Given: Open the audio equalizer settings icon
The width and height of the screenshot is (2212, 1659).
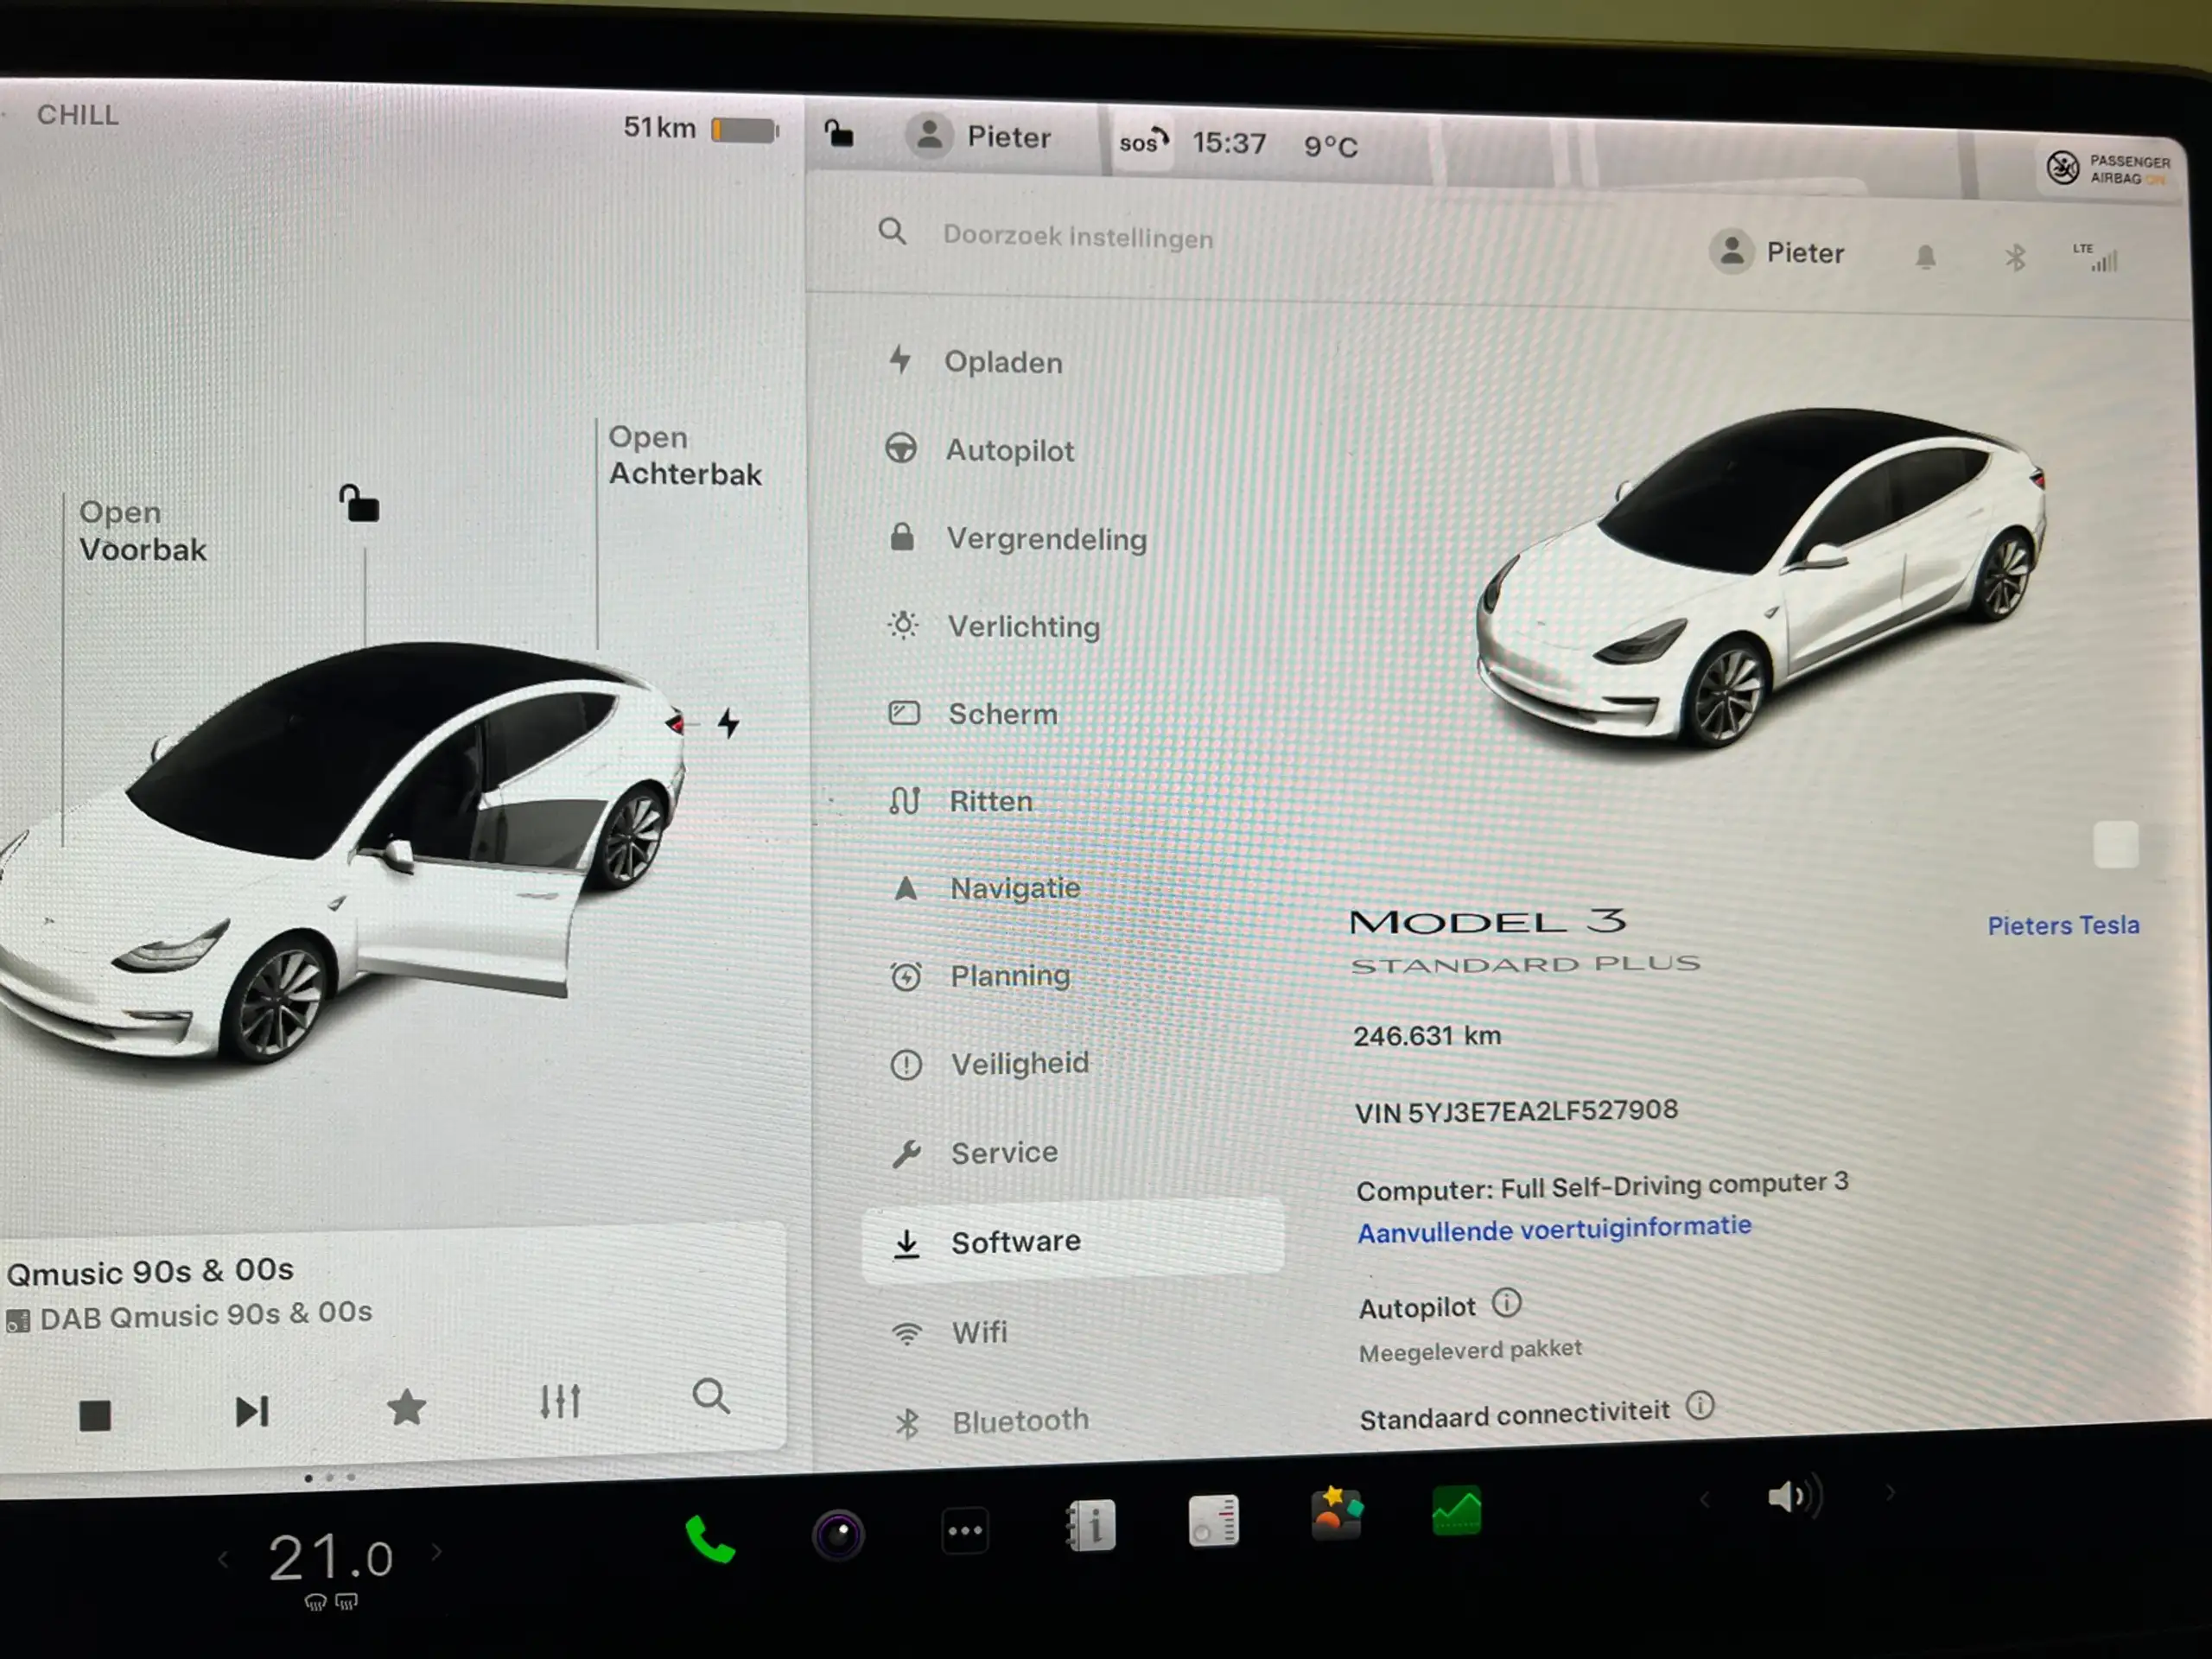Looking at the screenshot, I should [560, 1402].
